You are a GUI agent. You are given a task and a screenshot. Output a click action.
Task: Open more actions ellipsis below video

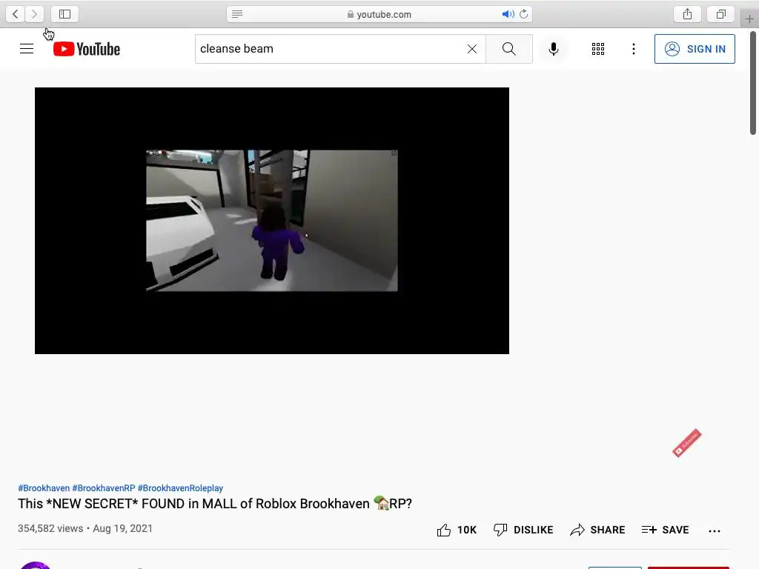point(715,530)
